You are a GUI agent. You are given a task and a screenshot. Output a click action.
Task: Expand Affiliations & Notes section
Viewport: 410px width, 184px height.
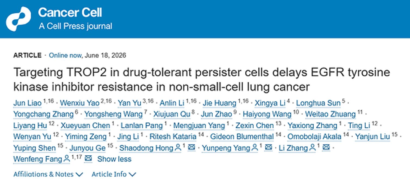[x=48, y=174]
